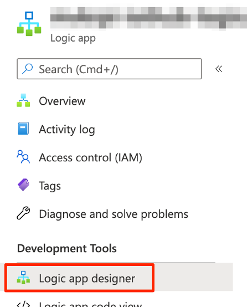The height and width of the screenshot is (307, 247).
Task: Click the code view brackets icon
Action: pos(23,304)
